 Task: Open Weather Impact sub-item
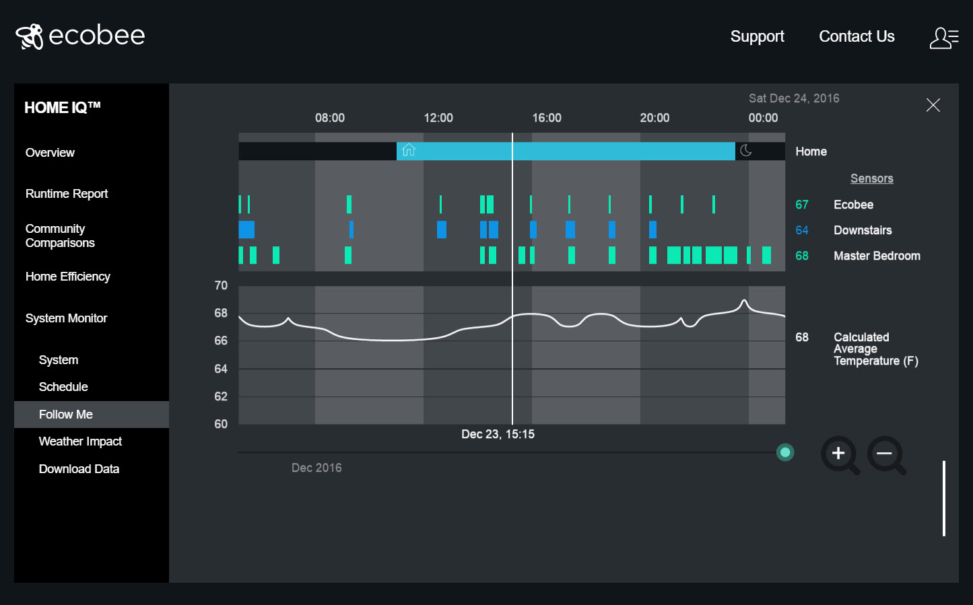pos(80,441)
